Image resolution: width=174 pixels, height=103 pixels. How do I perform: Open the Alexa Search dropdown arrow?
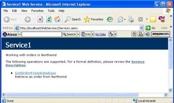point(78,34)
